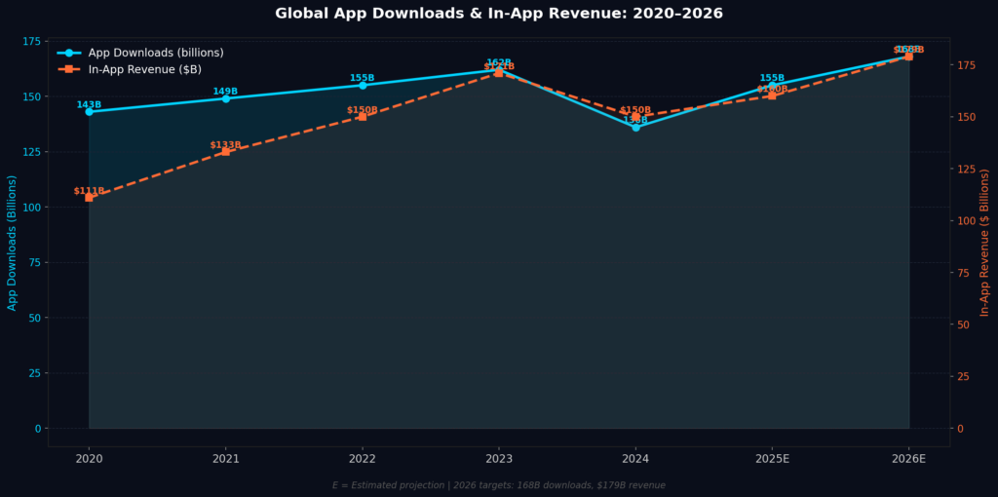Click the '$150B' revenue label above 2024

[x=635, y=110]
